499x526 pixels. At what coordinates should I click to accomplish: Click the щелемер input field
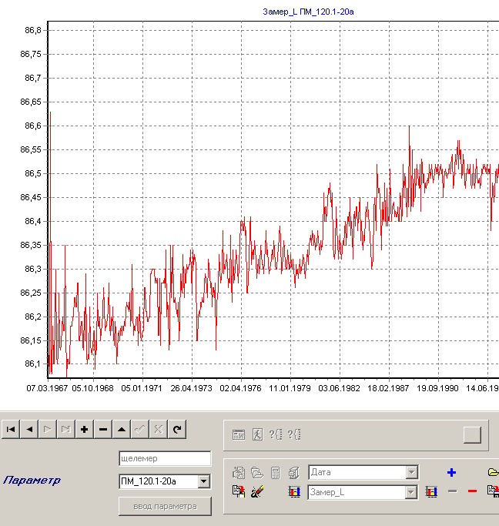click(x=165, y=458)
